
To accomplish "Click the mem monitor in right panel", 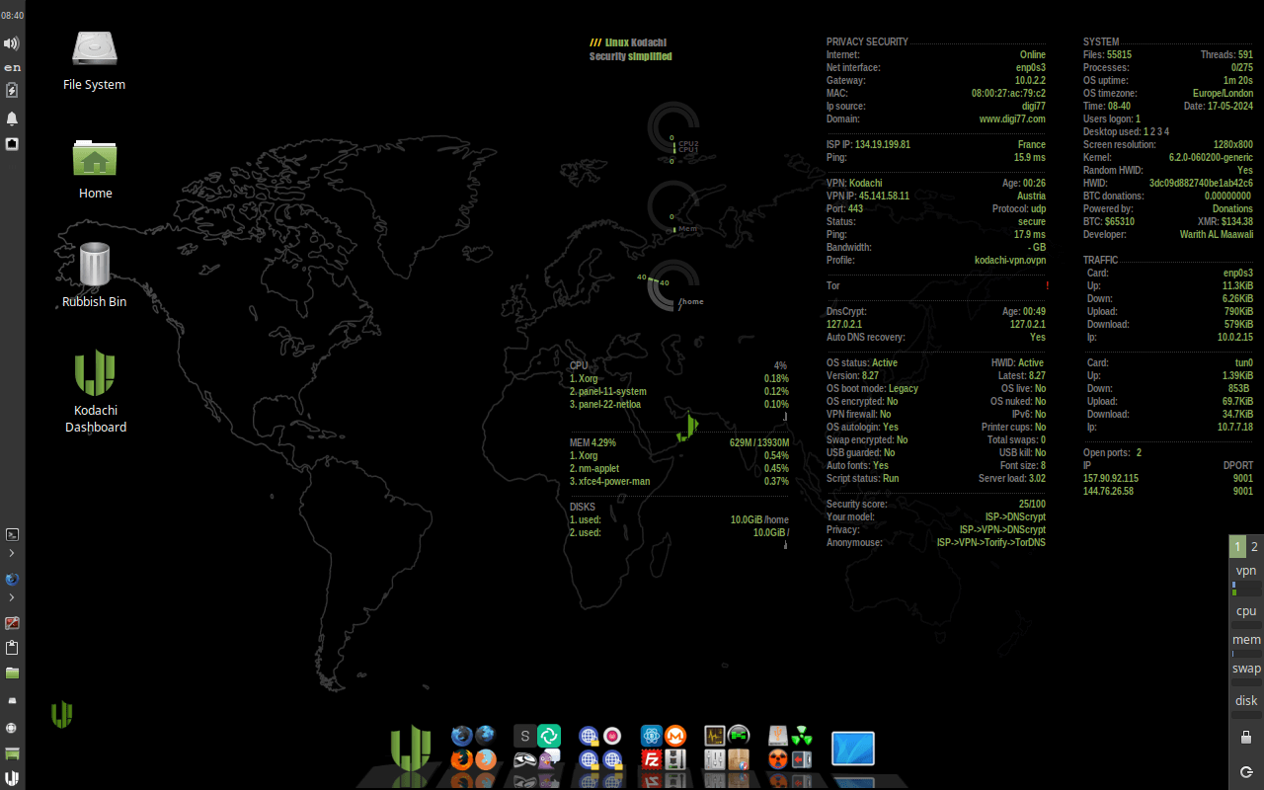I will pyautogui.click(x=1246, y=644).
